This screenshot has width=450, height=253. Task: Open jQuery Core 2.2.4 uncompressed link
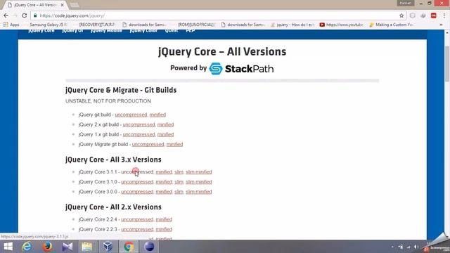point(137,219)
